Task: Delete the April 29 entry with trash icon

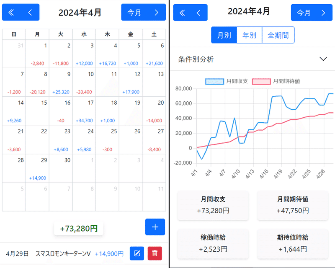Action: tap(155, 253)
